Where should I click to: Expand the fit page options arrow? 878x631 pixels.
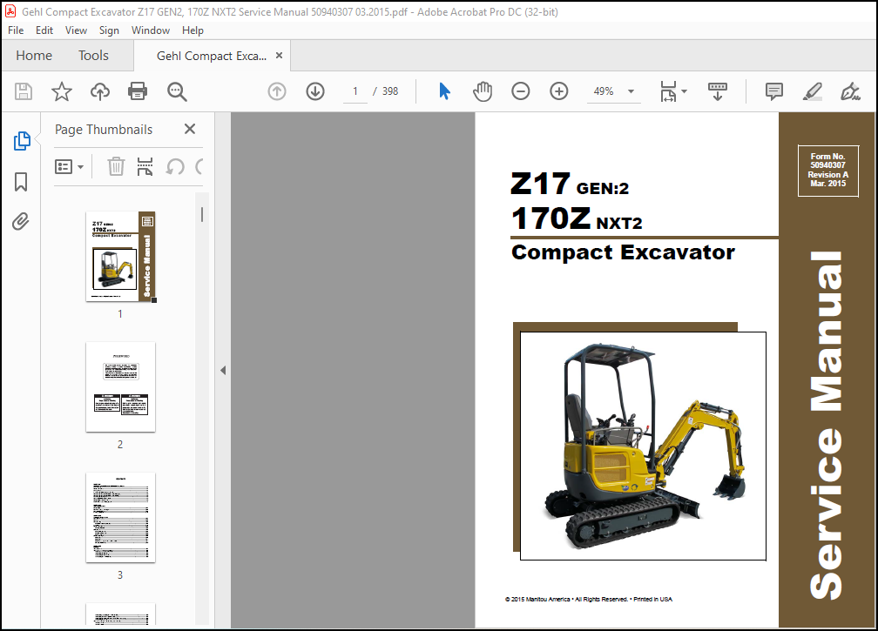tap(684, 91)
